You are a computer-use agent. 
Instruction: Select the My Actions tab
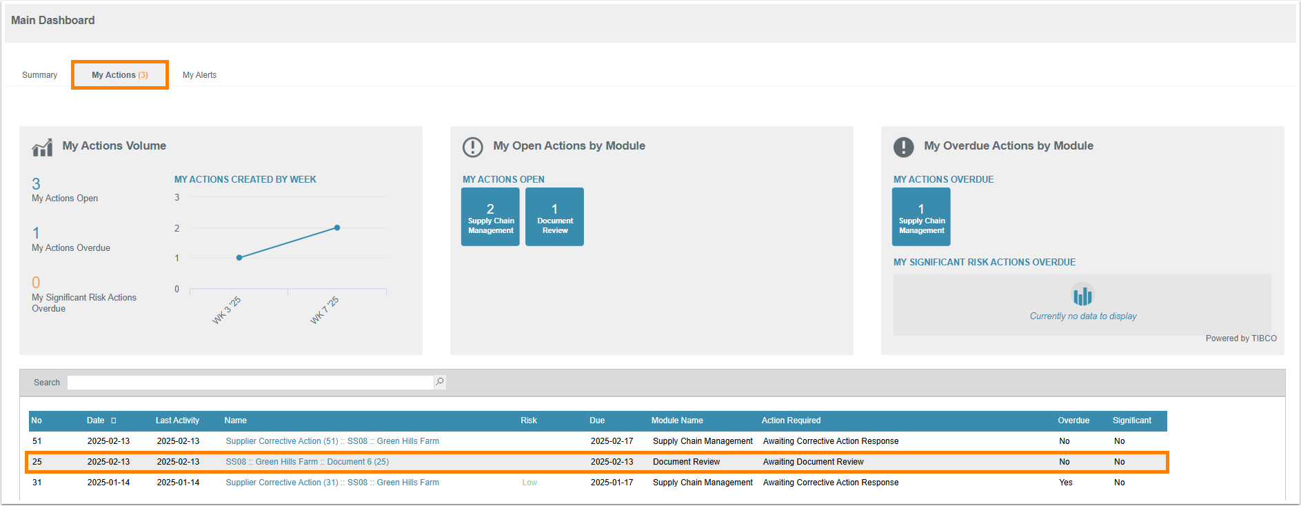click(x=120, y=75)
